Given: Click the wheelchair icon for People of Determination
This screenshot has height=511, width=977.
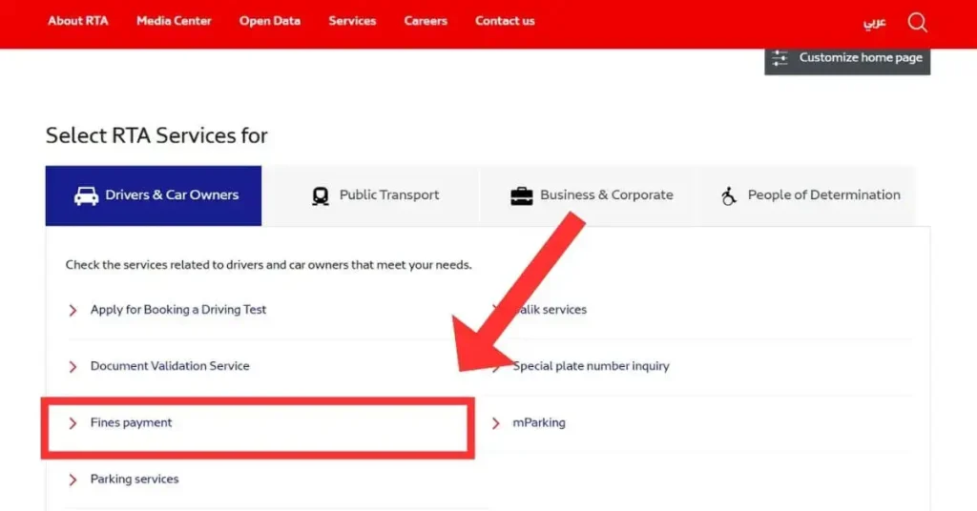Looking at the screenshot, I should point(729,195).
